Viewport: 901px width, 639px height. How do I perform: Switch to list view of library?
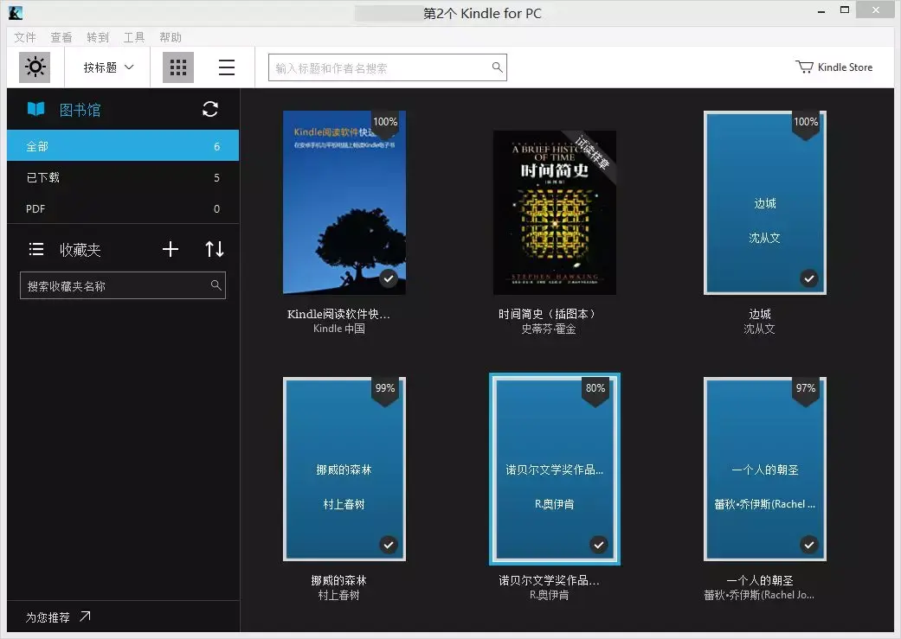pyautogui.click(x=227, y=67)
